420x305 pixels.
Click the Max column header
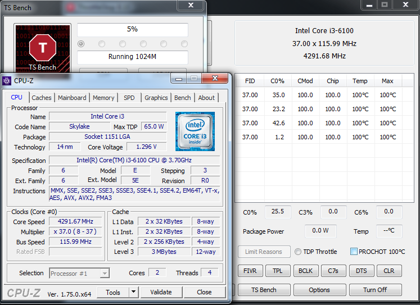tap(387, 81)
